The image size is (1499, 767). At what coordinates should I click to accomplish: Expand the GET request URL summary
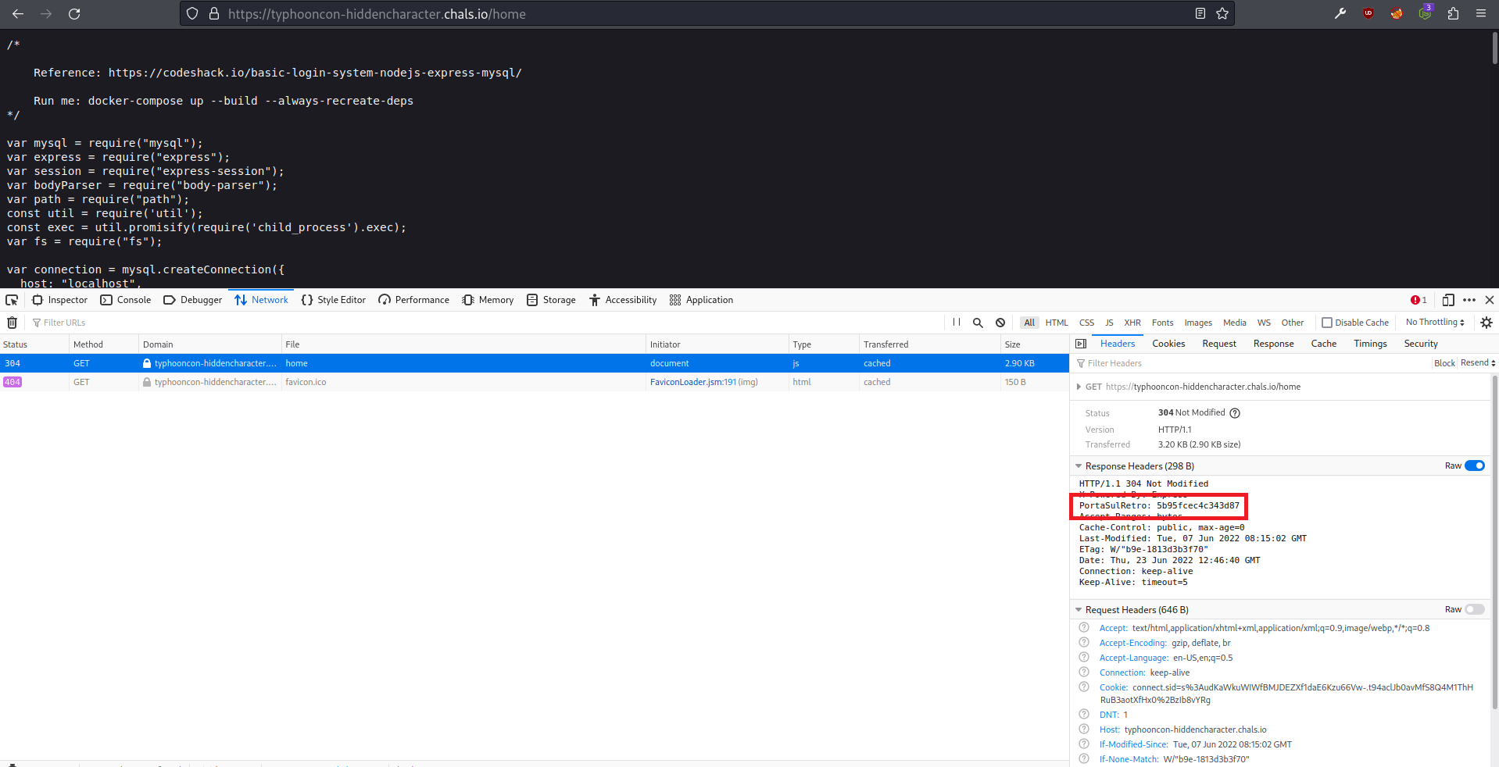pyautogui.click(x=1079, y=387)
